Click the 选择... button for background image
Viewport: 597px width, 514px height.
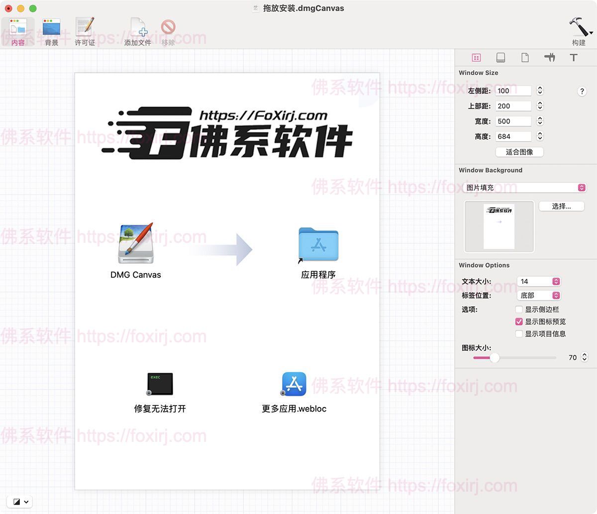click(561, 206)
